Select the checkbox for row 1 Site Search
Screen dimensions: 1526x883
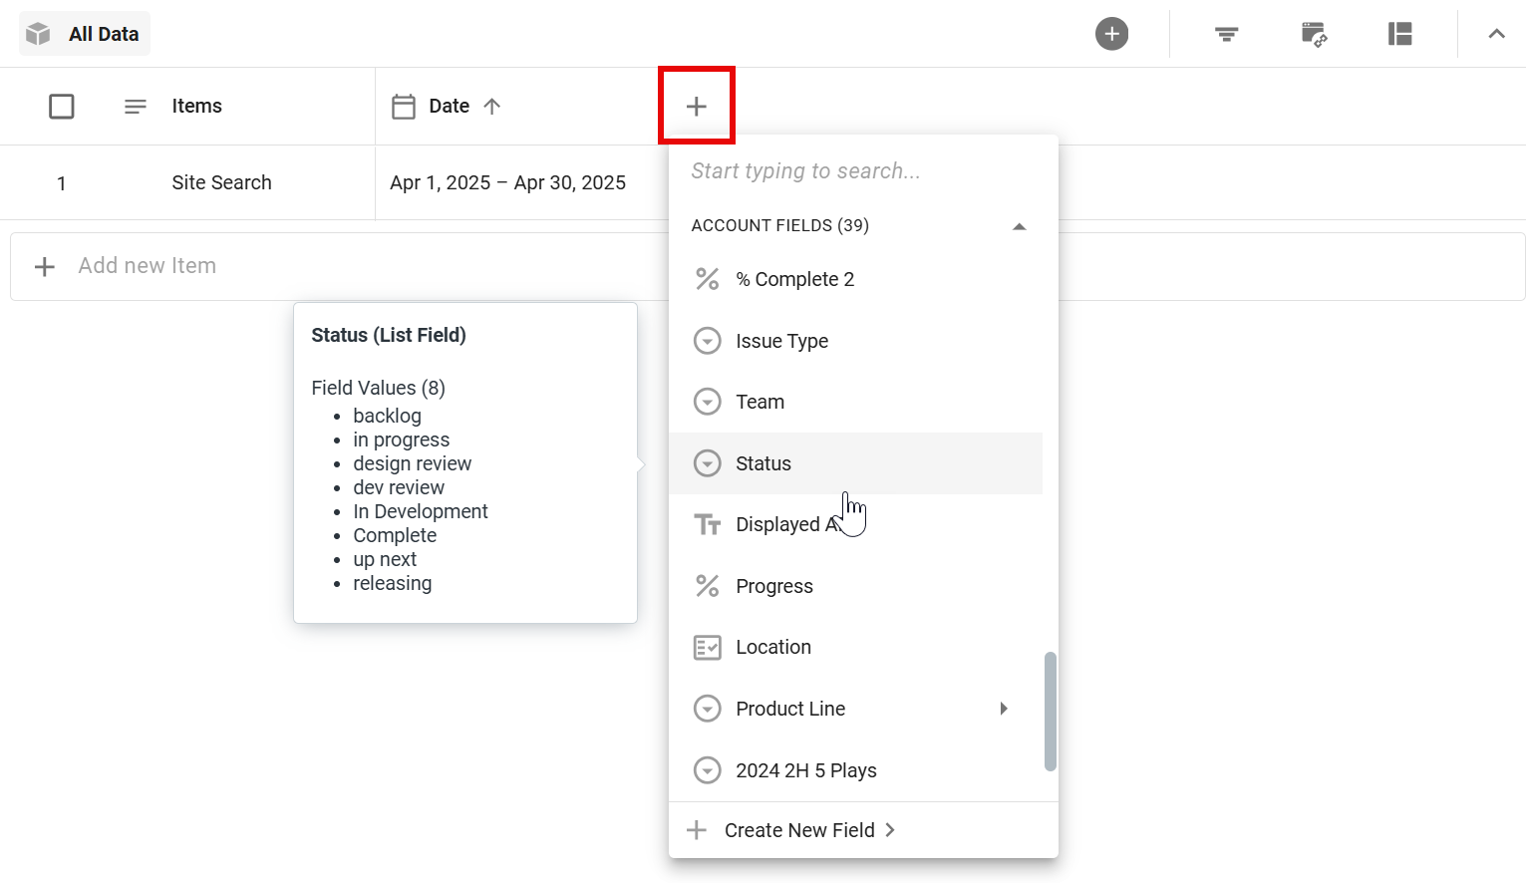[x=62, y=182]
